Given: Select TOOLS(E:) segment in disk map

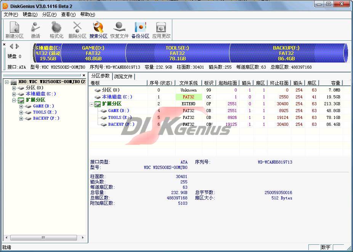Looking at the screenshot, I should tap(177, 53).
